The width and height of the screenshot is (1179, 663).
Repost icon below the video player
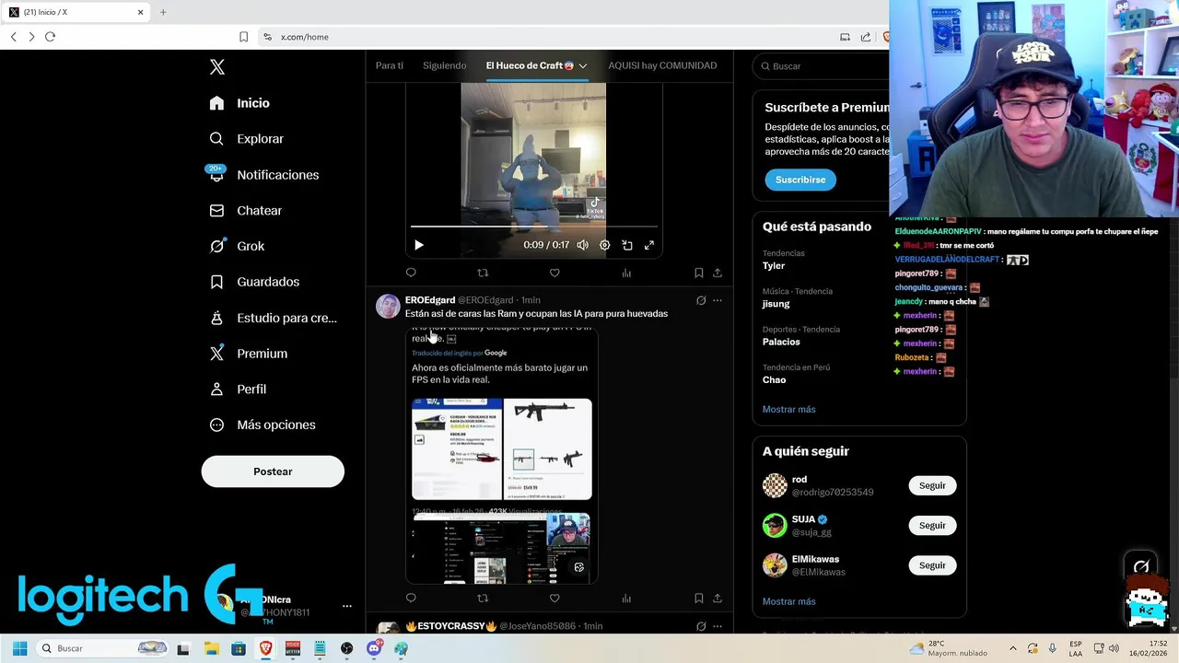coord(483,273)
